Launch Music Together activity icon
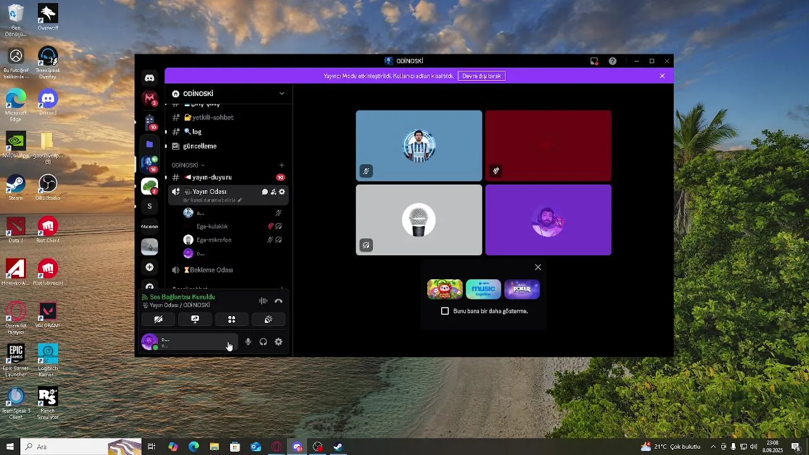The image size is (809, 455). click(484, 289)
